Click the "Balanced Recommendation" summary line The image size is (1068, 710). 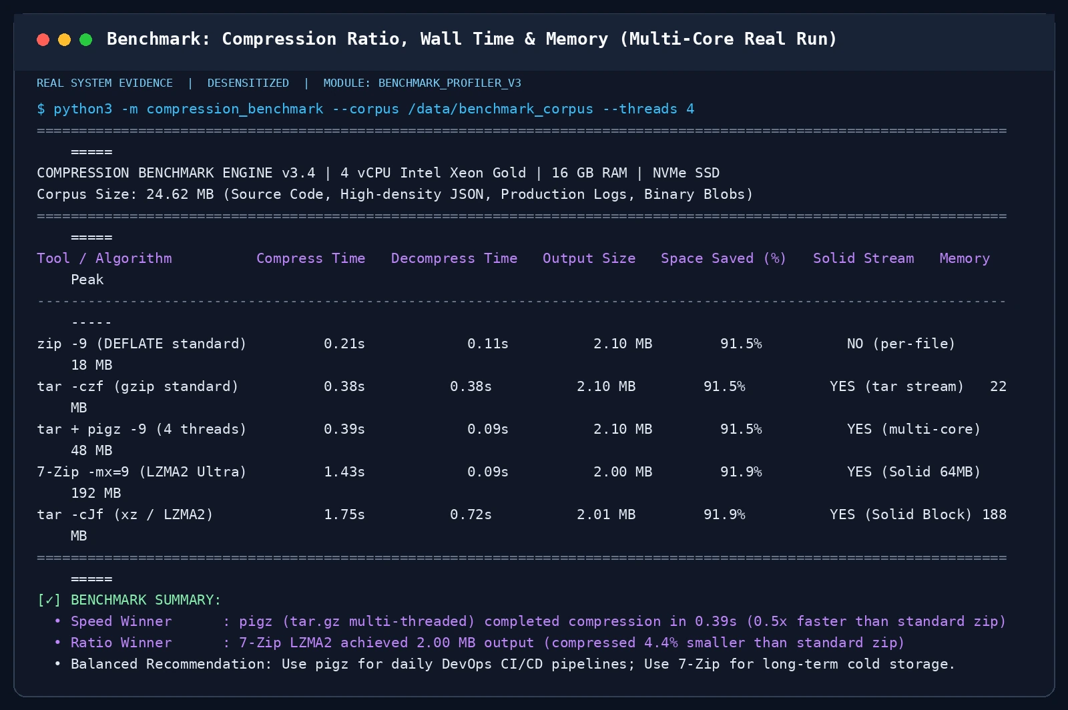pyautogui.click(x=505, y=664)
